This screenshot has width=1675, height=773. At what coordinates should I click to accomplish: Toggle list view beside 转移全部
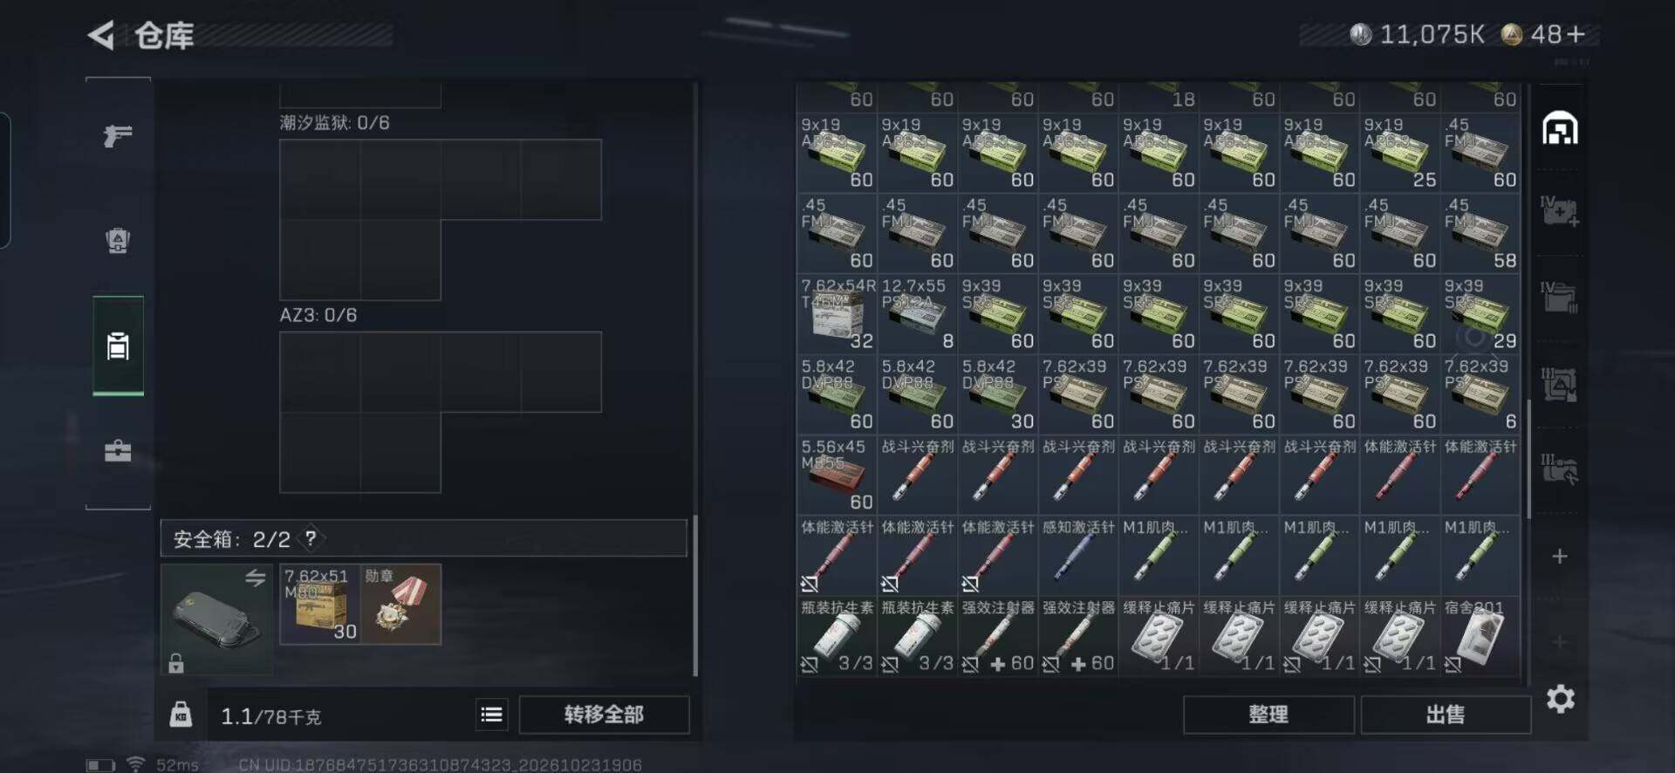click(491, 715)
